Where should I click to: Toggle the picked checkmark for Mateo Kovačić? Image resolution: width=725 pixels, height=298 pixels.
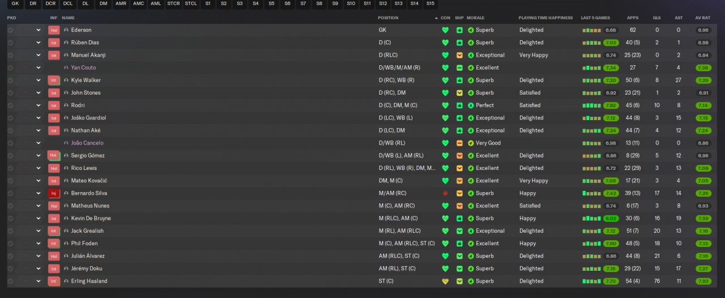pos(10,181)
